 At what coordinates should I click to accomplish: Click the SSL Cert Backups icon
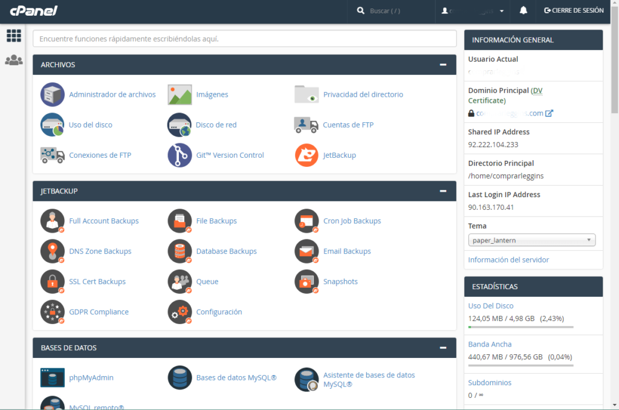(52, 281)
